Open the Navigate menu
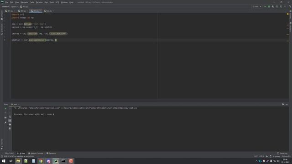The image size is (292, 164). (24, 2)
